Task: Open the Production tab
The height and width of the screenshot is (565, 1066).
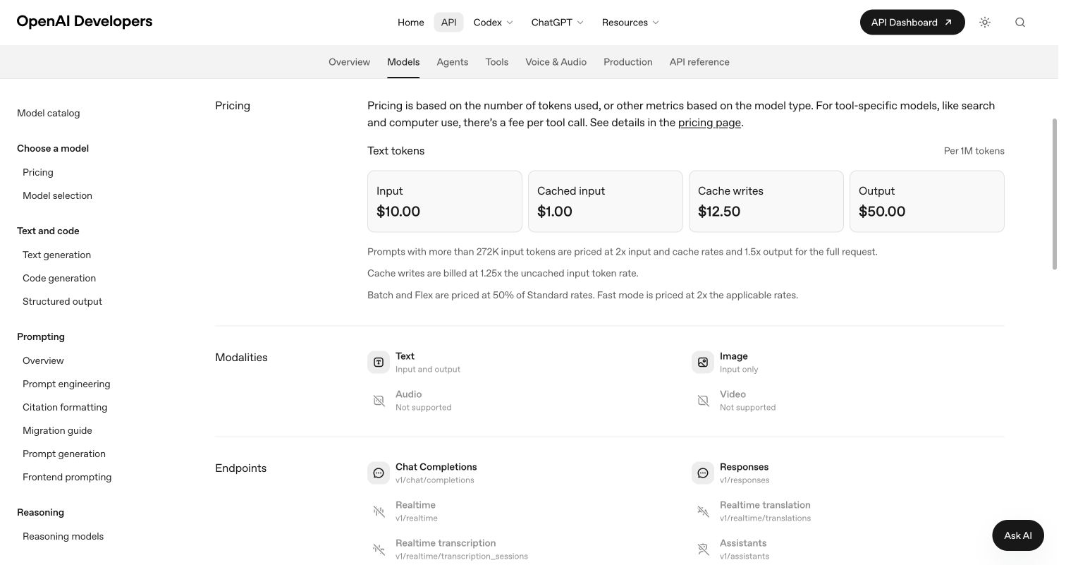Action: pyautogui.click(x=628, y=62)
